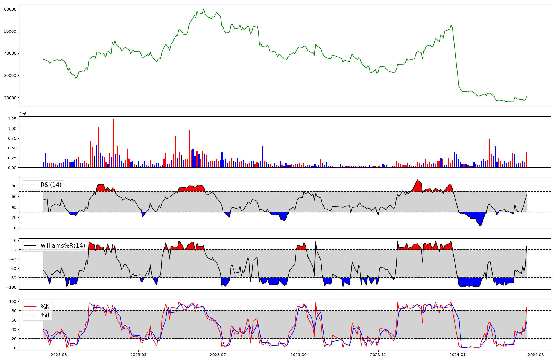Screen dimensions: 555x361
Task: Click the RSI(14) legend entry
Action: click(x=51, y=185)
